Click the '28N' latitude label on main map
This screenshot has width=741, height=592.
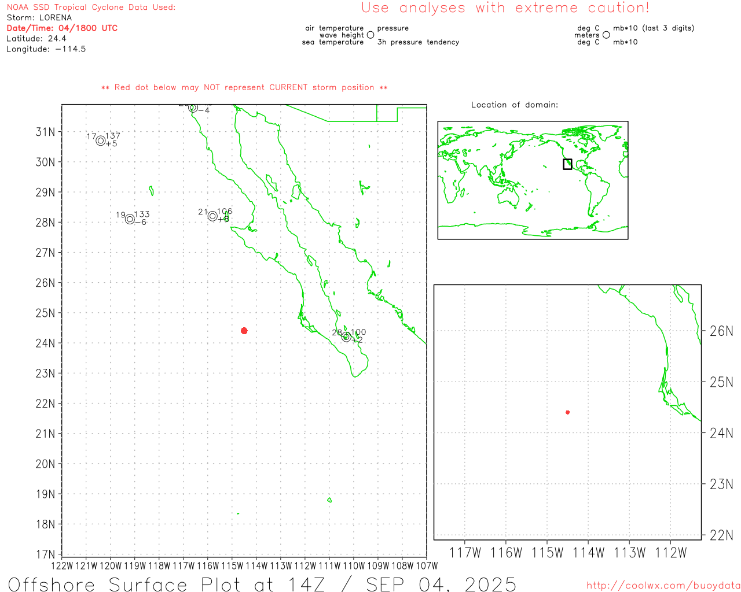[46, 223]
